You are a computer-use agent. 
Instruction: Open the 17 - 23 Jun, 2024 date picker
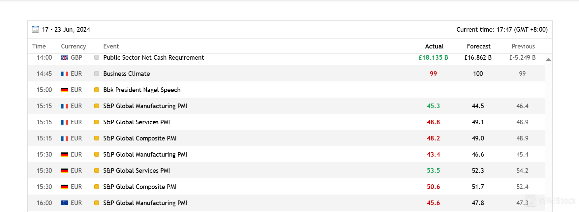coord(66,30)
